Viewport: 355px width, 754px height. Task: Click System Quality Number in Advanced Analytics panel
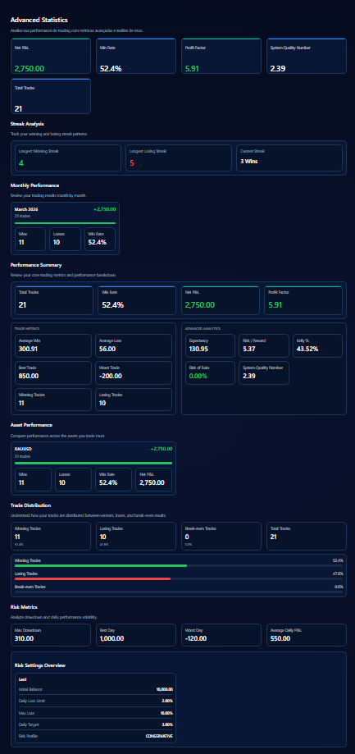[264, 372]
